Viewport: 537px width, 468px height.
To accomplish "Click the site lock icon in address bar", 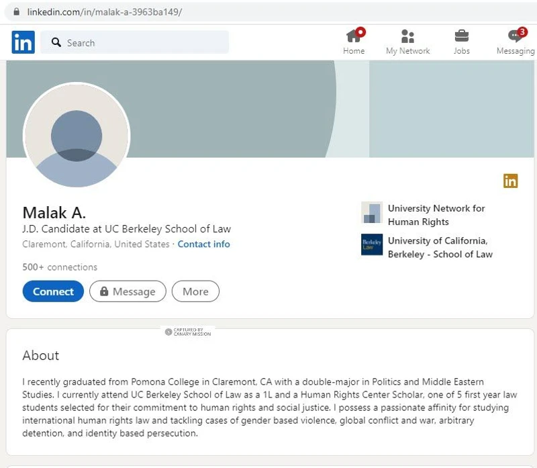I will point(16,11).
